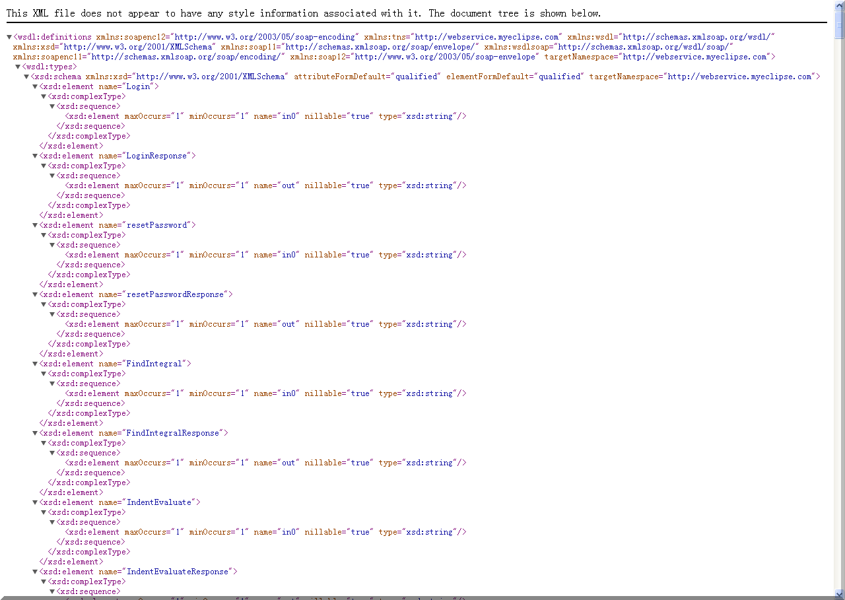Collapse the Login element node

pyautogui.click(x=35, y=87)
